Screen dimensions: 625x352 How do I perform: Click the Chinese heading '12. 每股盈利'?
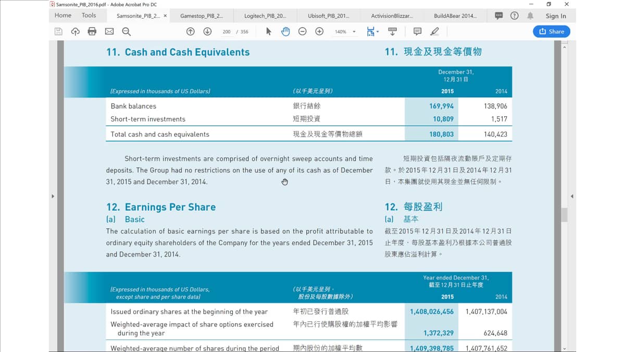[414, 207]
